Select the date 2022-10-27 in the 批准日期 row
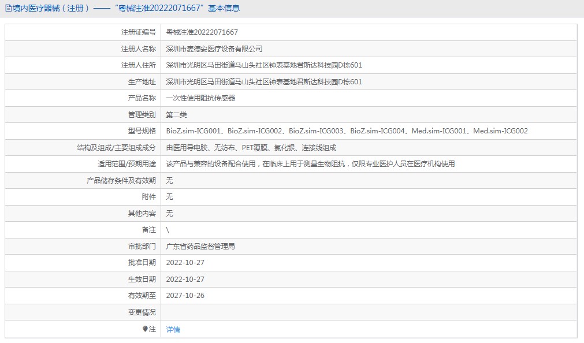This screenshot has height=343, width=584. (x=185, y=263)
